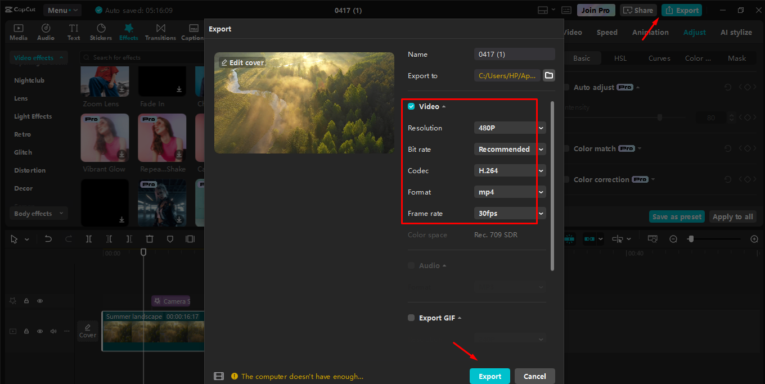Click the Undo icon above the timeline

coord(48,239)
